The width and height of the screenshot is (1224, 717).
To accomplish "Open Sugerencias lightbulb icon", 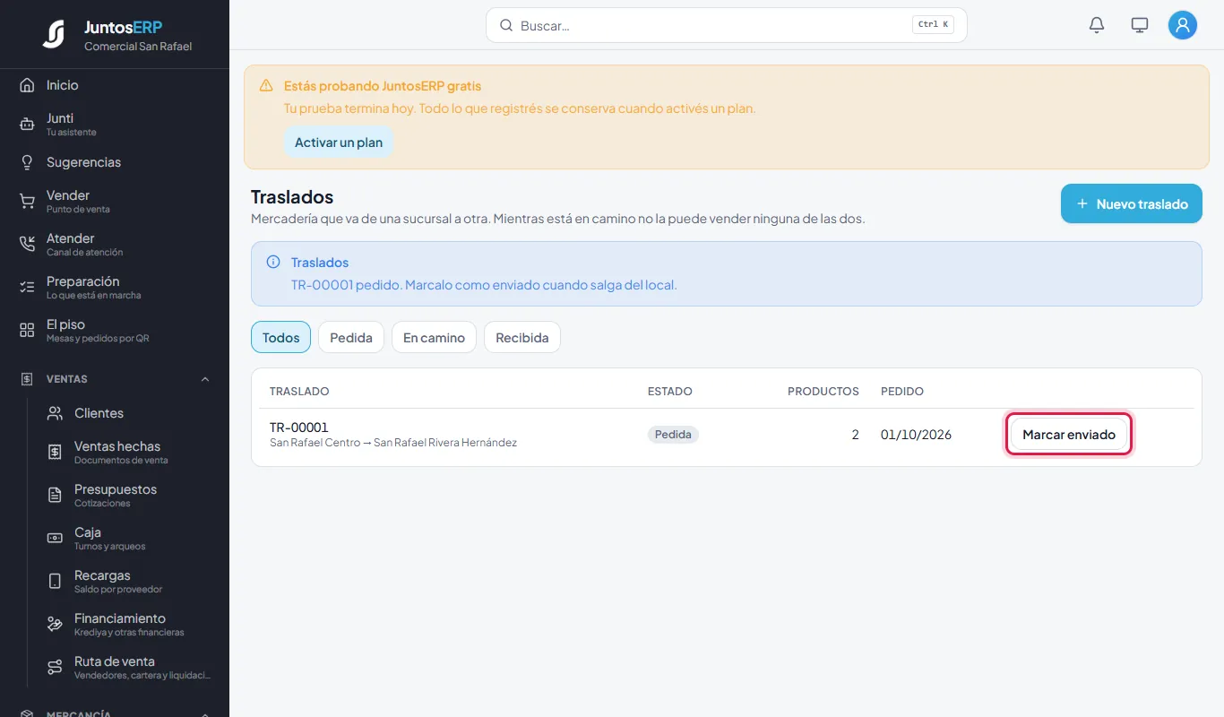I will click(x=27, y=162).
